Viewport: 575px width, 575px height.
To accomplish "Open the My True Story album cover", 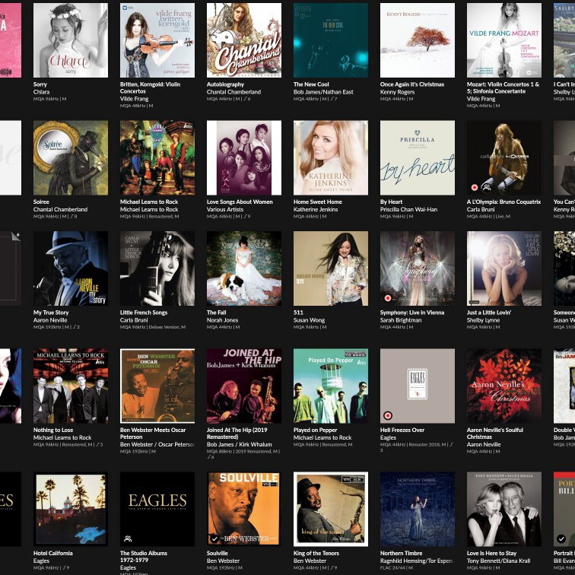I will click(x=71, y=268).
